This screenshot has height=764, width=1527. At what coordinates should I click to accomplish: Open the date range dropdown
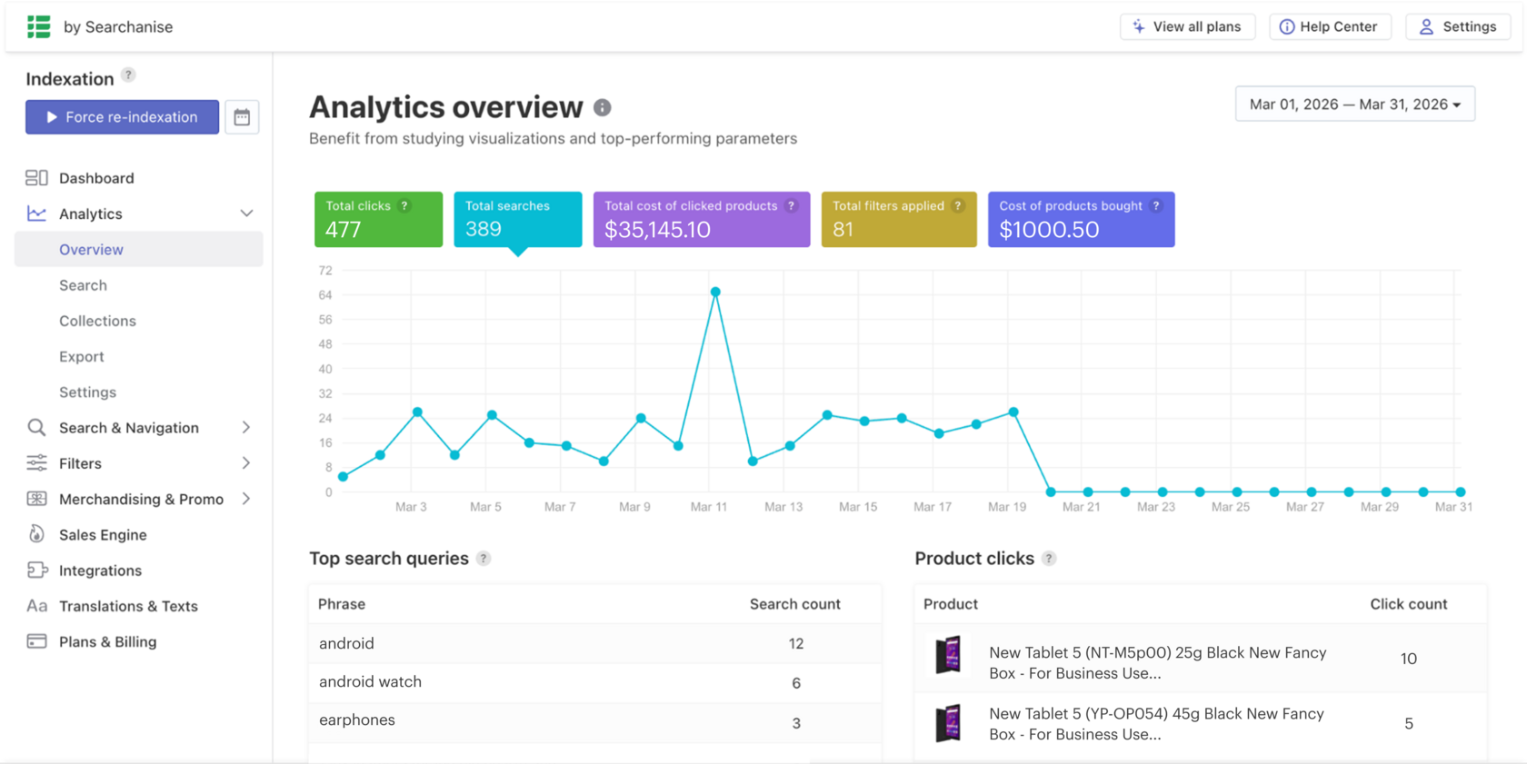[1354, 104]
